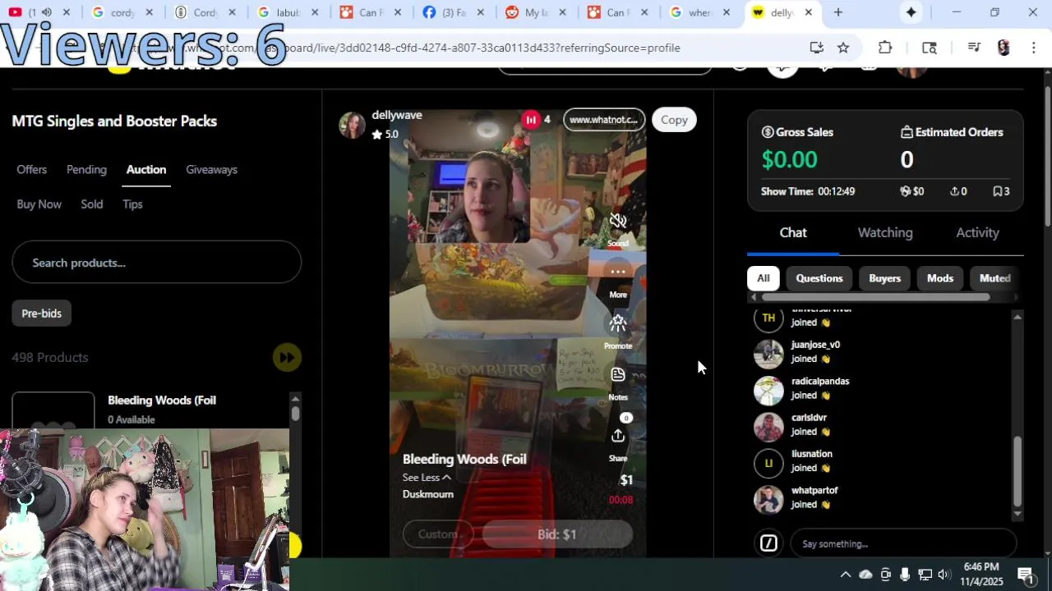The image size is (1052, 591).
Task: Open the Windows notification center icon
Action: click(x=1026, y=574)
